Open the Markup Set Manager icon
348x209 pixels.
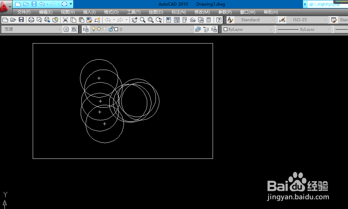coord(201,20)
